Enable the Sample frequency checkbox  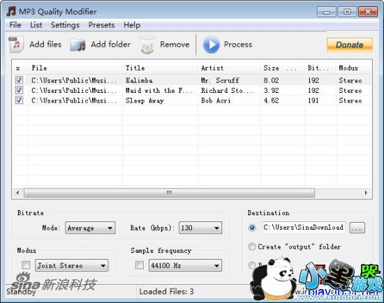[140, 265]
